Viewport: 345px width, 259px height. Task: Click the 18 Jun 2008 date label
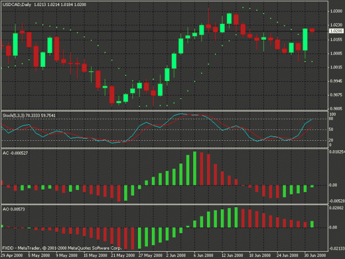(259, 256)
